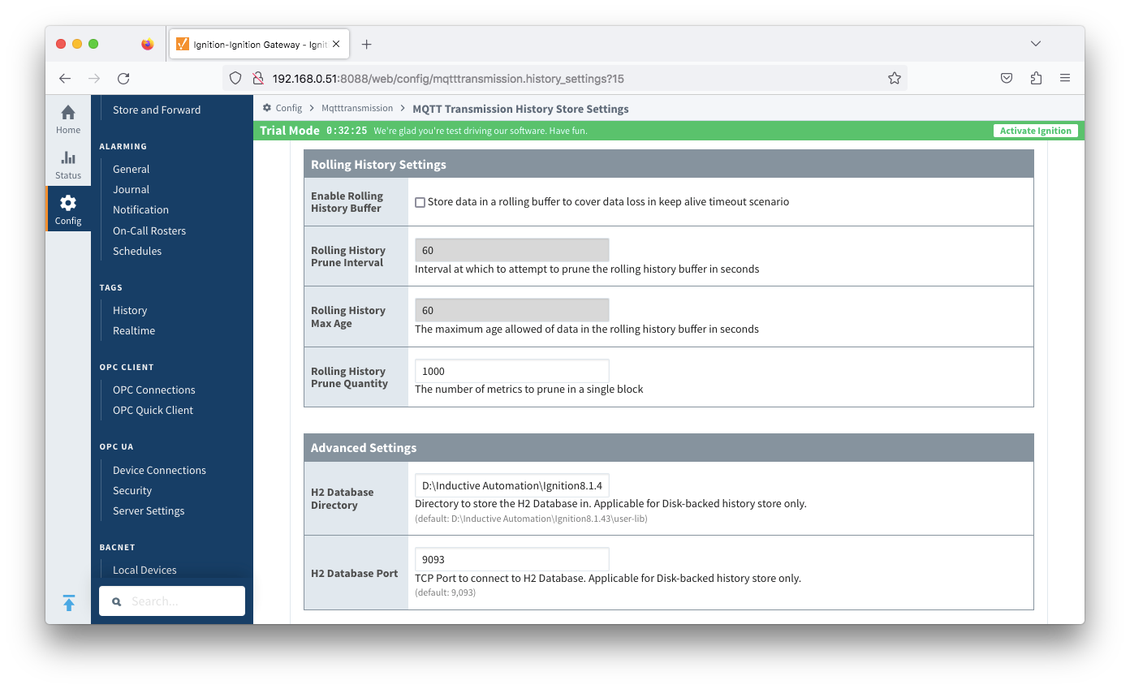Focus the sidebar Search field
This screenshot has height=689, width=1130.
point(172,601)
